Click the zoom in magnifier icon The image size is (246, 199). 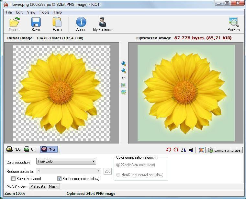124,64
